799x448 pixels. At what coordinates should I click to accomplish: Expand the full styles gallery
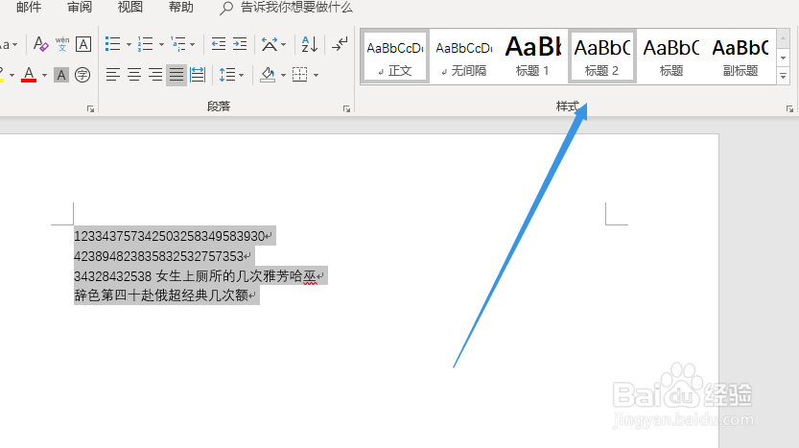[784, 77]
